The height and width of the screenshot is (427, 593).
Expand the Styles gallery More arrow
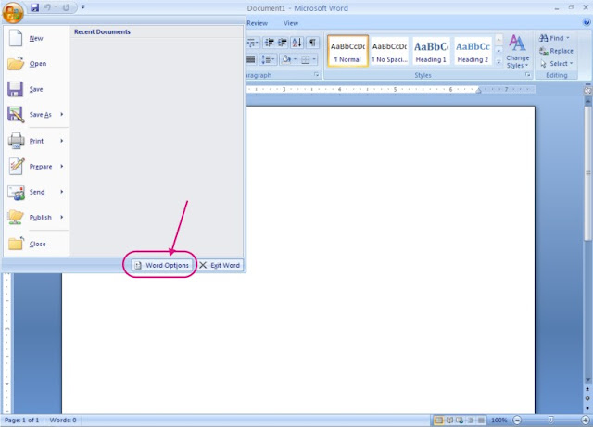coord(498,61)
